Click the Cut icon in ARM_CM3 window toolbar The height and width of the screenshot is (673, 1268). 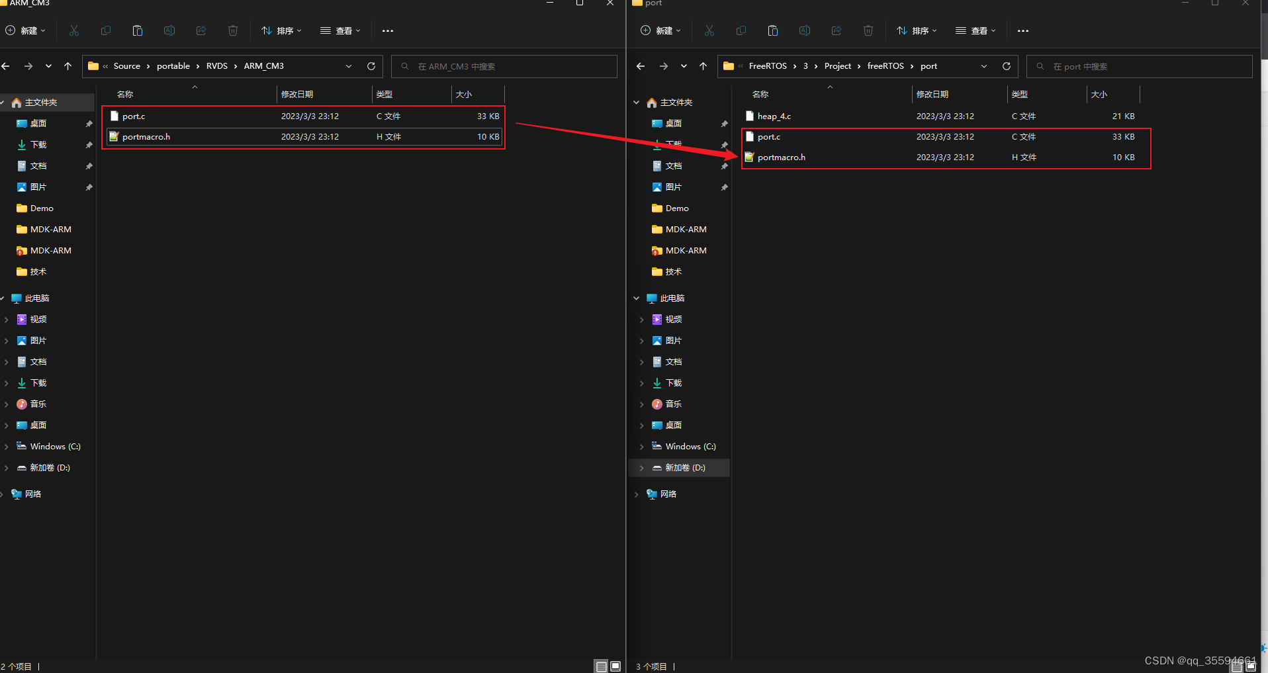(x=74, y=30)
